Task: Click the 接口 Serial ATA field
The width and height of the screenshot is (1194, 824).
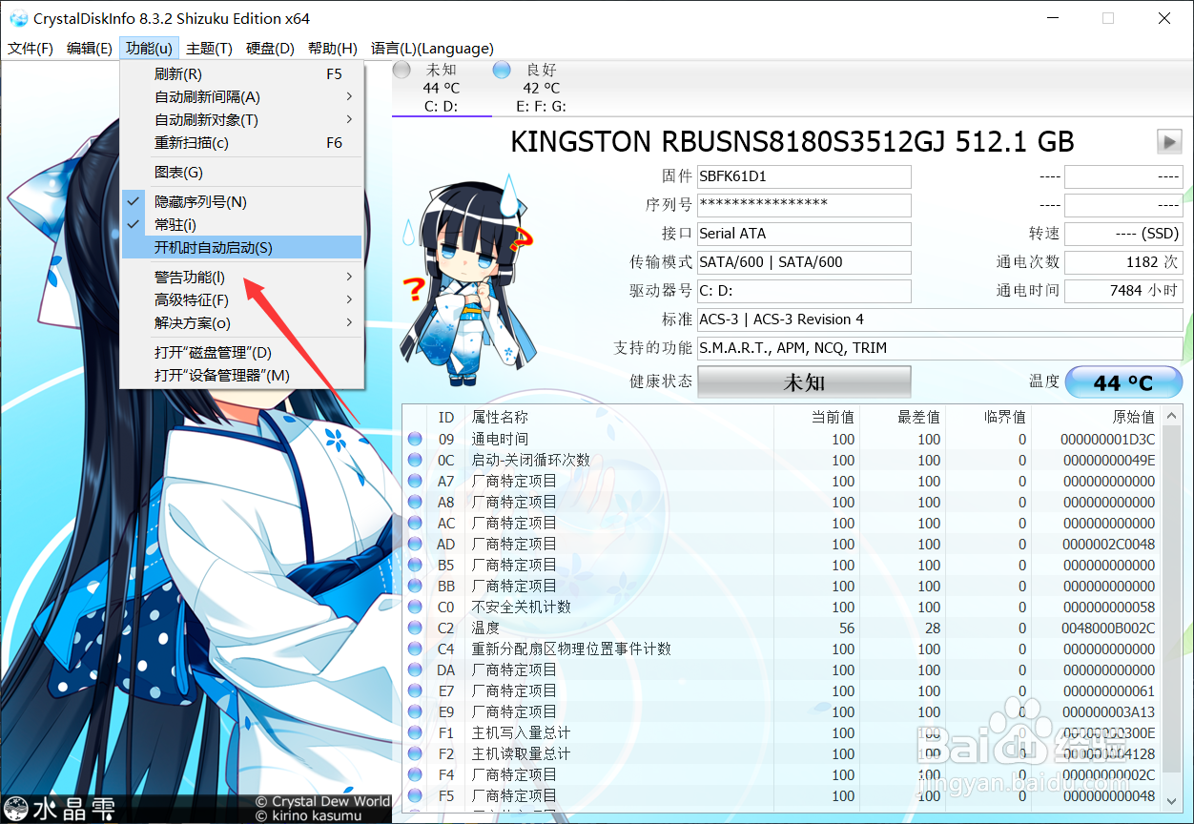Action: coord(804,234)
